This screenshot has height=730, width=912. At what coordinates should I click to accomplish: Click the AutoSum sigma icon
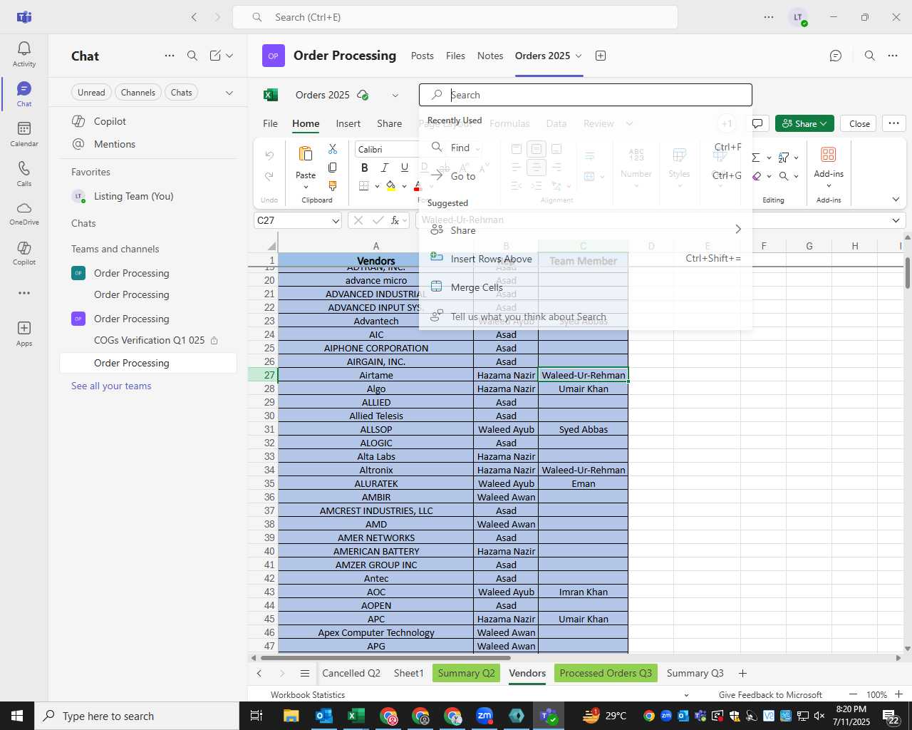click(756, 158)
